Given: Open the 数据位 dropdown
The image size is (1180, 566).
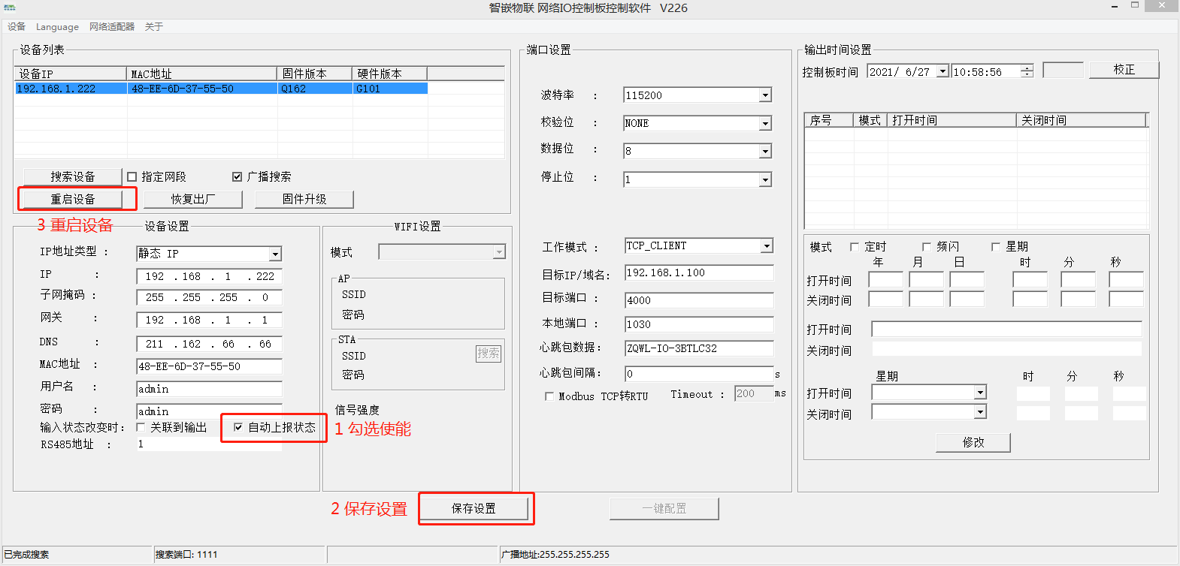Looking at the screenshot, I should 765,152.
